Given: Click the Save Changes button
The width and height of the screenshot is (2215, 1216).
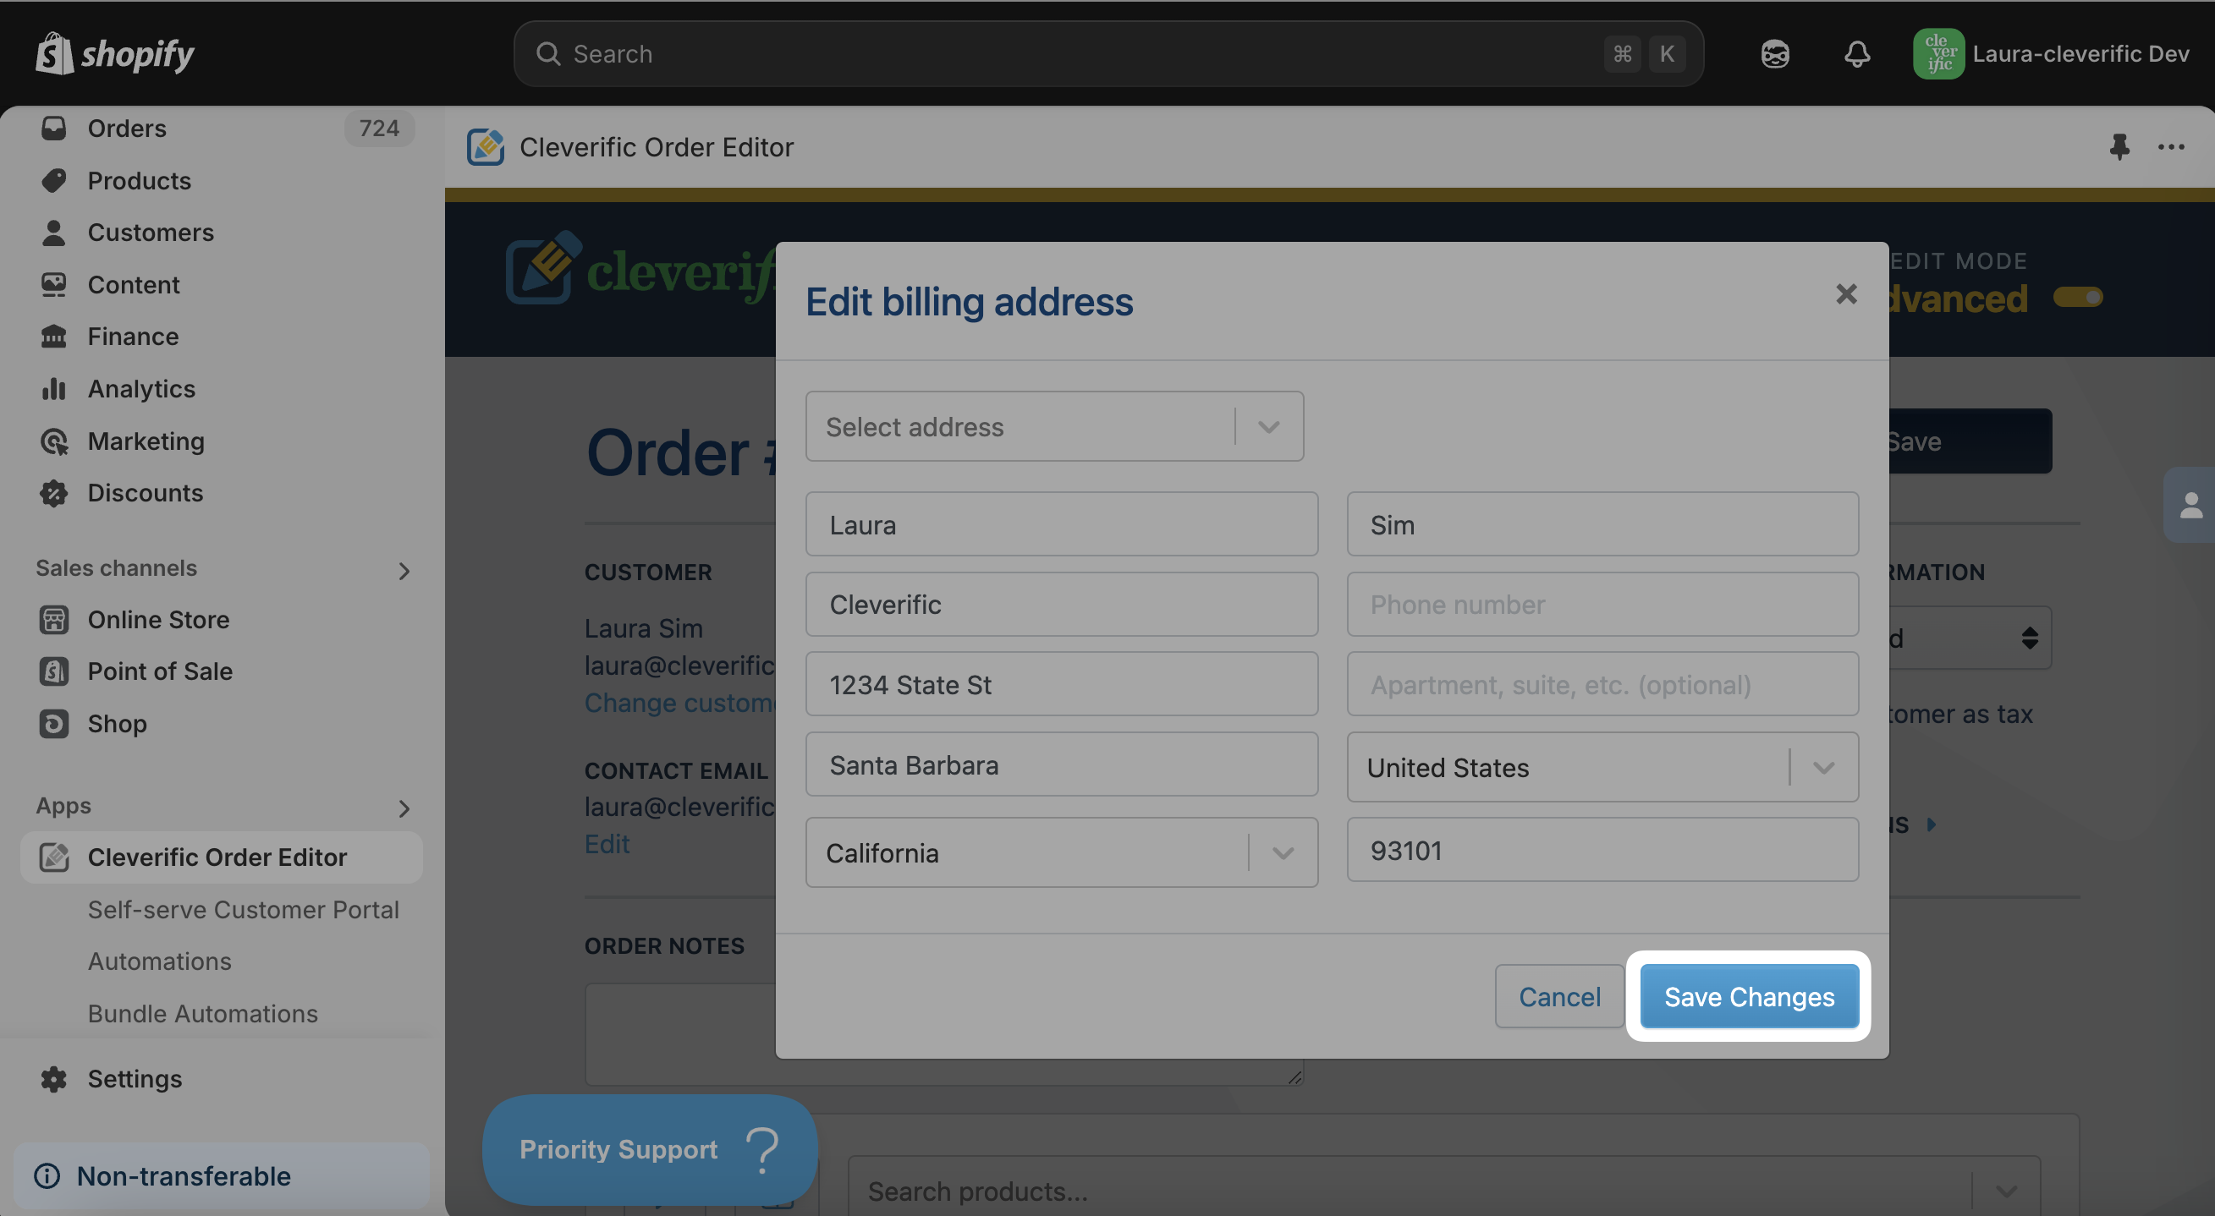Looking at the screenshot, I should (x=1749, y=996).
